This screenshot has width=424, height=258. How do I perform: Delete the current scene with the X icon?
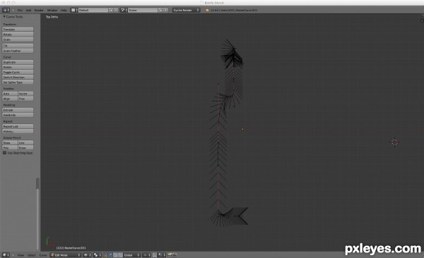coord(165,10)
